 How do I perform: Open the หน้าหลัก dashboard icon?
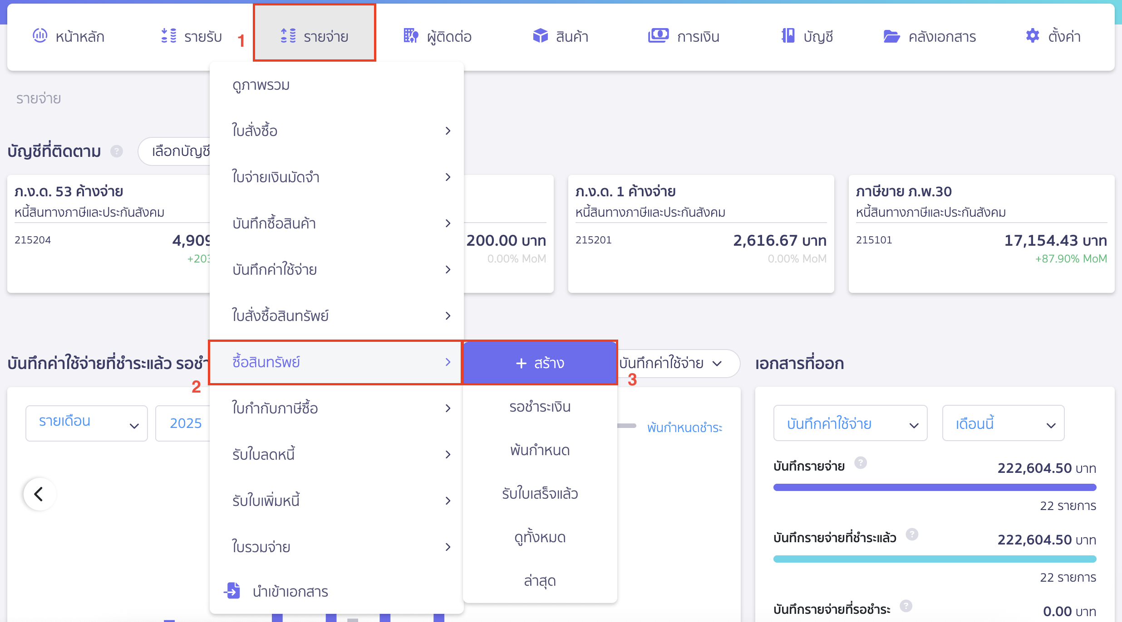click(x=40, y=35)
